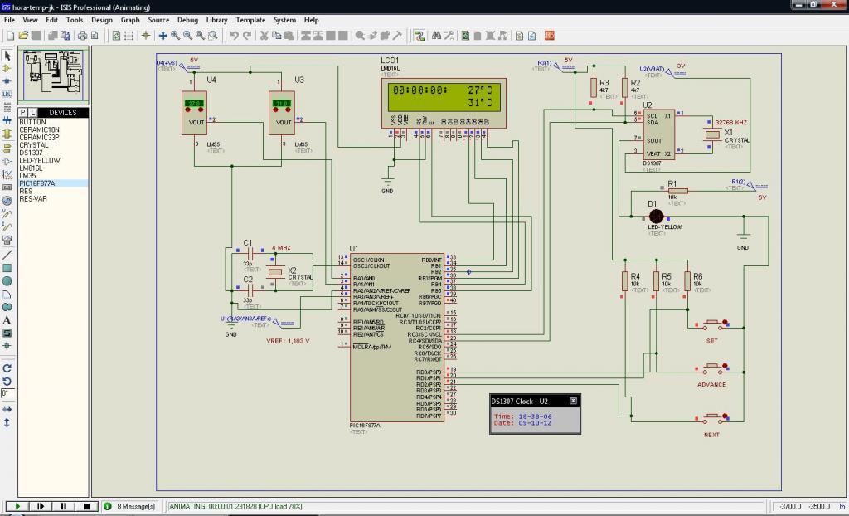Select Junction dot mode
Viewport: 849px width, 516px height.
[7, 81]
